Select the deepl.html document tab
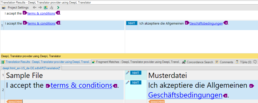Viewport: 258px width, 103px height. click(31, 68)
